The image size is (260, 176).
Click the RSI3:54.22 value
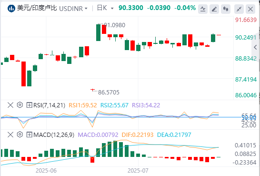coord(146,105)
